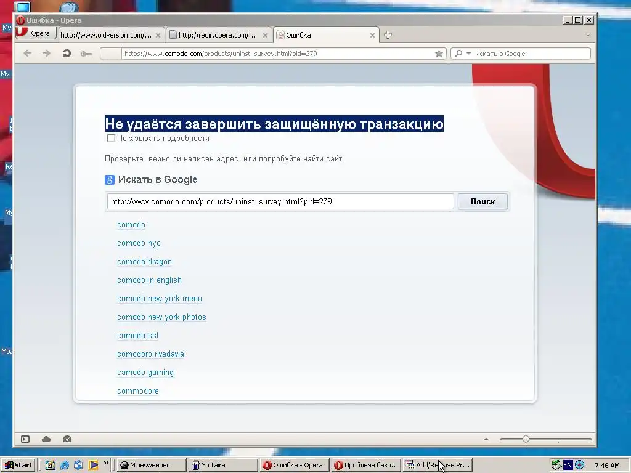The width and height of the screenshot is (631, 473).
Task: Focus the Искать в Google search field
Action: tap(531, 54)
